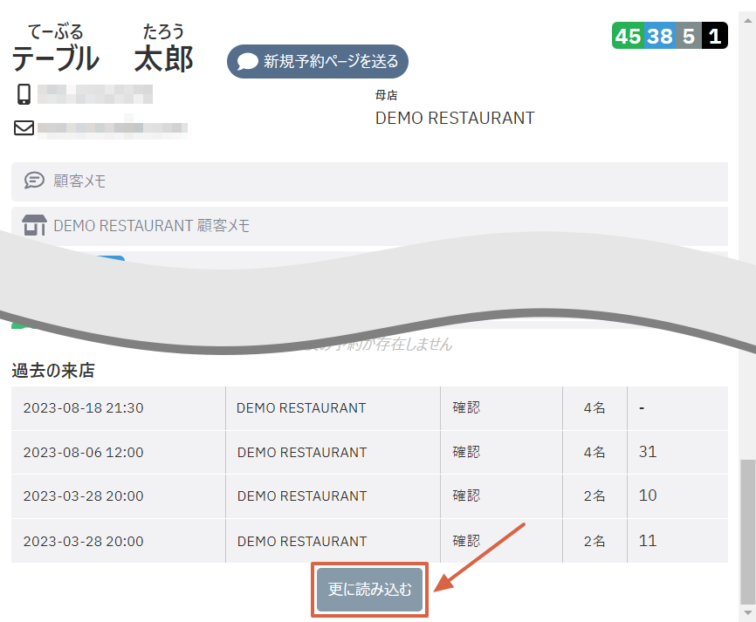The height and width of the screenshot is (622, 756).
Task: Select the visit row with table 11
Action: click(x=370, y=541)
